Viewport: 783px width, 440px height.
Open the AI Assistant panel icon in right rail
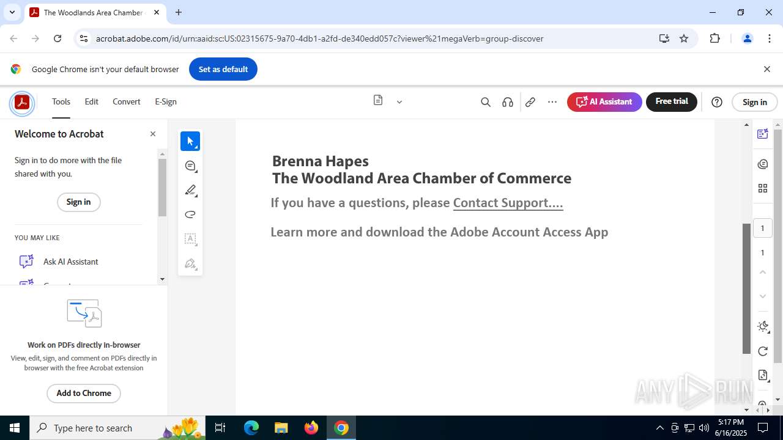point(763,134)
